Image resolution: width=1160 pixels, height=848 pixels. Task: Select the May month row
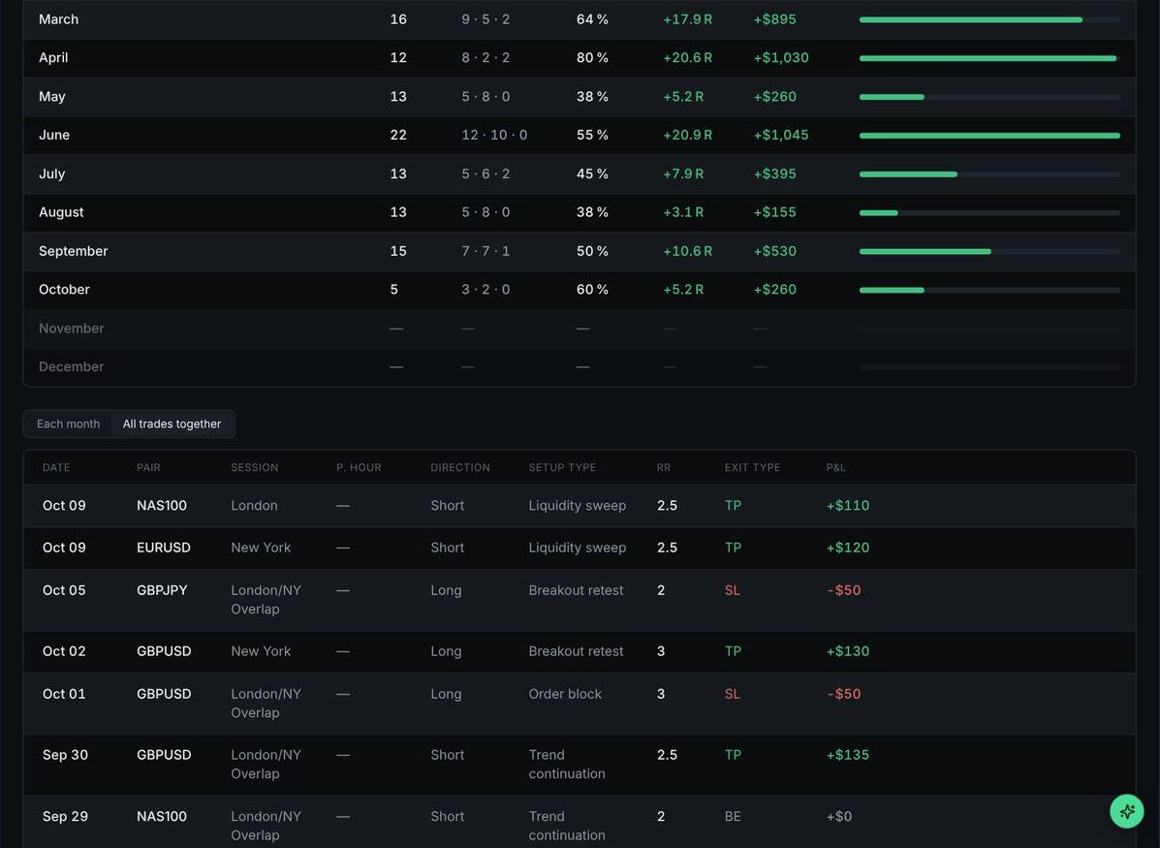point(580,97)
